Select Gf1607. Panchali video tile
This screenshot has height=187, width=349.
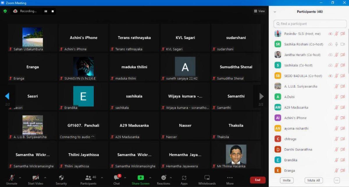coord(83,126)
